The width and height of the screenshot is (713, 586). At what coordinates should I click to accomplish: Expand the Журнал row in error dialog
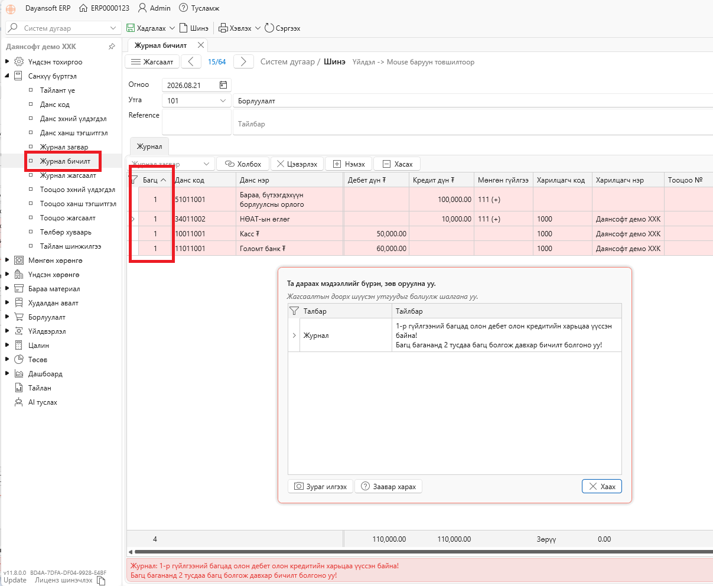tap(294, 336)
